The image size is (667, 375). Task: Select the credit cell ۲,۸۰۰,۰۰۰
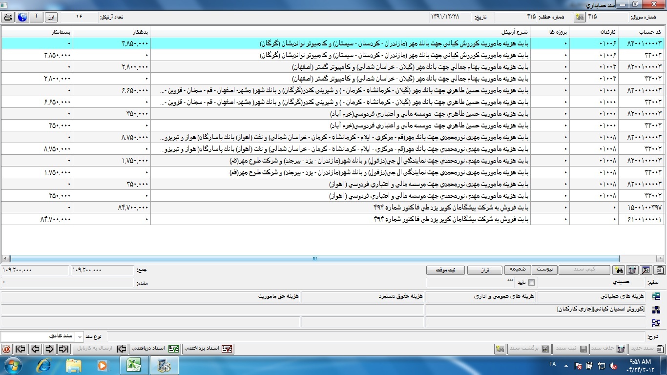[x=37, y=79]
